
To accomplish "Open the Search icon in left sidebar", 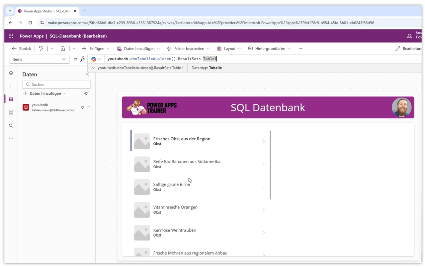I will click(x=11, y=126).
